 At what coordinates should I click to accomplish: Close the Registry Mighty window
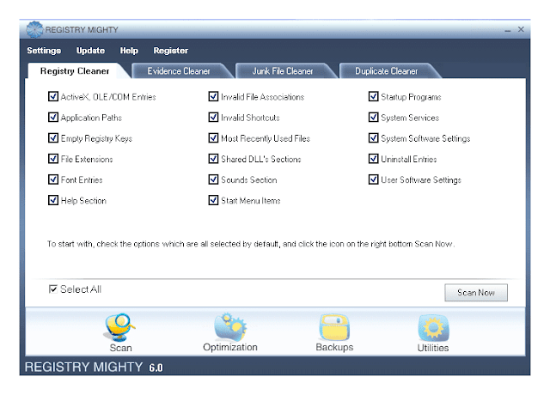click(521, 29)
